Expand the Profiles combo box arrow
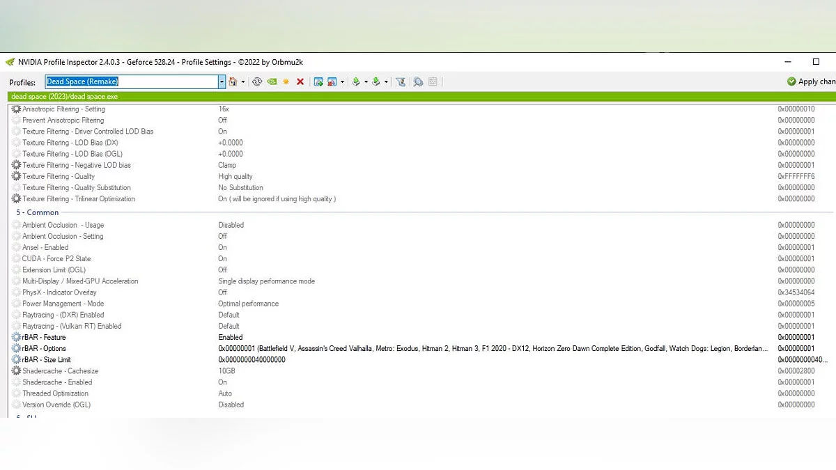Screen dimensions: 836x470 [x=222, y=81]
